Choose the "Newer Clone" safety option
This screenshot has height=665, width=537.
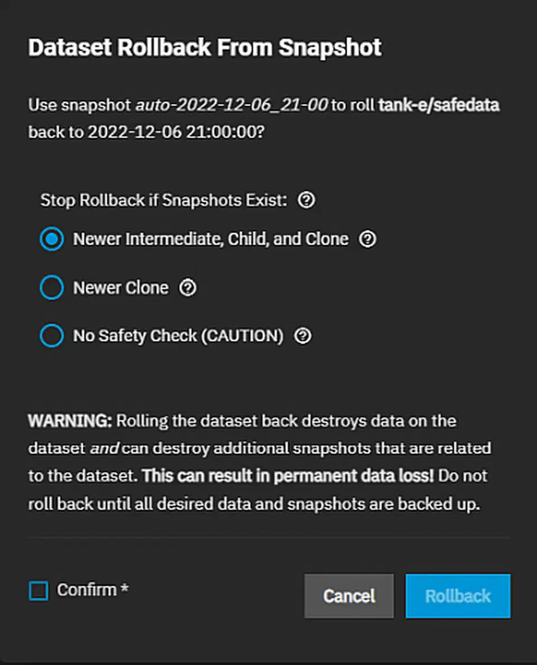(51, 288)
